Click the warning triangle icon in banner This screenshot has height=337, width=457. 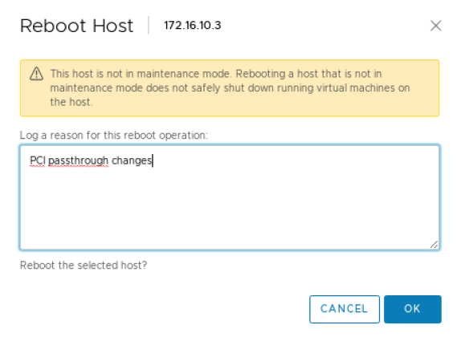point(36,73)
